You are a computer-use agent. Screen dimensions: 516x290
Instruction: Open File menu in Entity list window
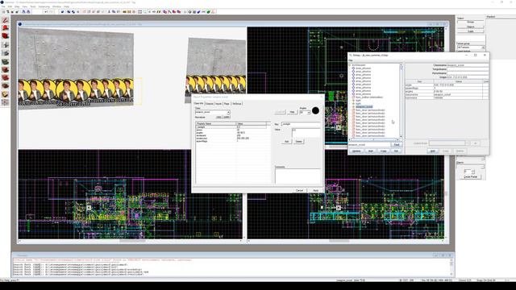coord(351,60)
